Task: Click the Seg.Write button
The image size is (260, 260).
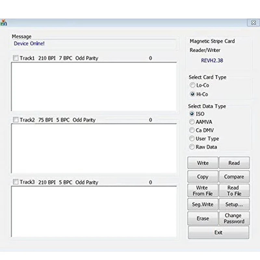Action: 202,204
